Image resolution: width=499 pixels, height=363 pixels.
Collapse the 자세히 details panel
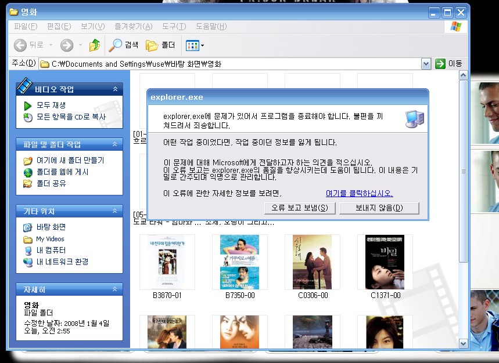pos(115,289)
